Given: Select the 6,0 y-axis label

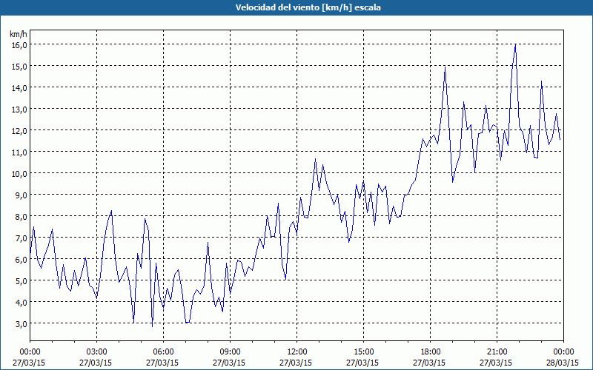Looking at the screenshot, I should (21, 260).
